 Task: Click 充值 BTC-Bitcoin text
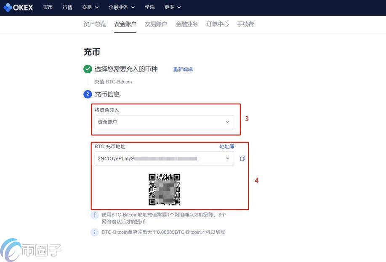(x=113, y=82)
